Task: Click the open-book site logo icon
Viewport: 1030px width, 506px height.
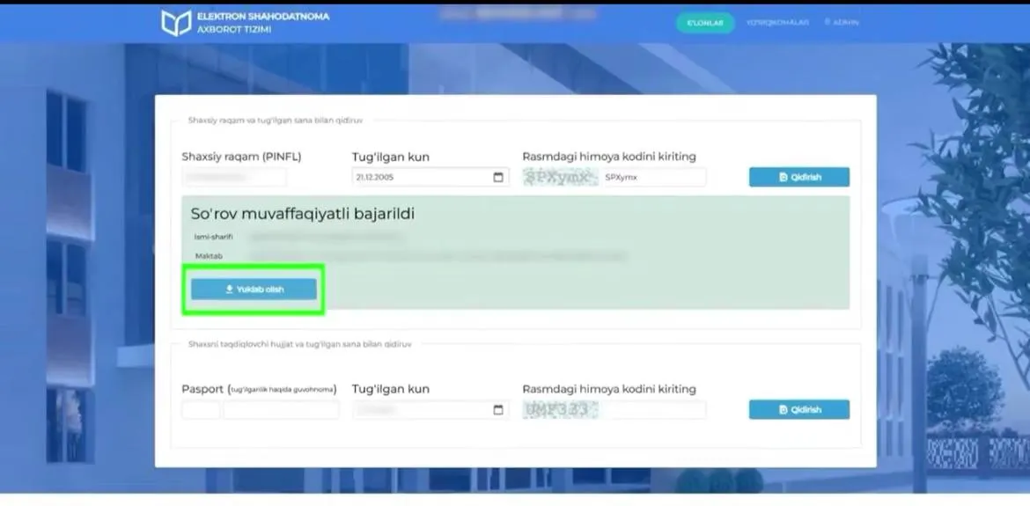Action: (176, 23)
